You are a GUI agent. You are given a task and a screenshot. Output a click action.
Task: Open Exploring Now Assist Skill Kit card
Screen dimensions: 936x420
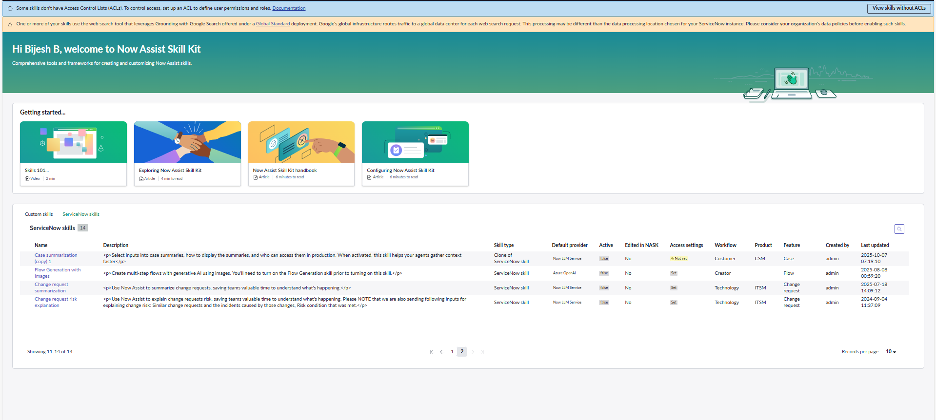click(x=187, y=153)
